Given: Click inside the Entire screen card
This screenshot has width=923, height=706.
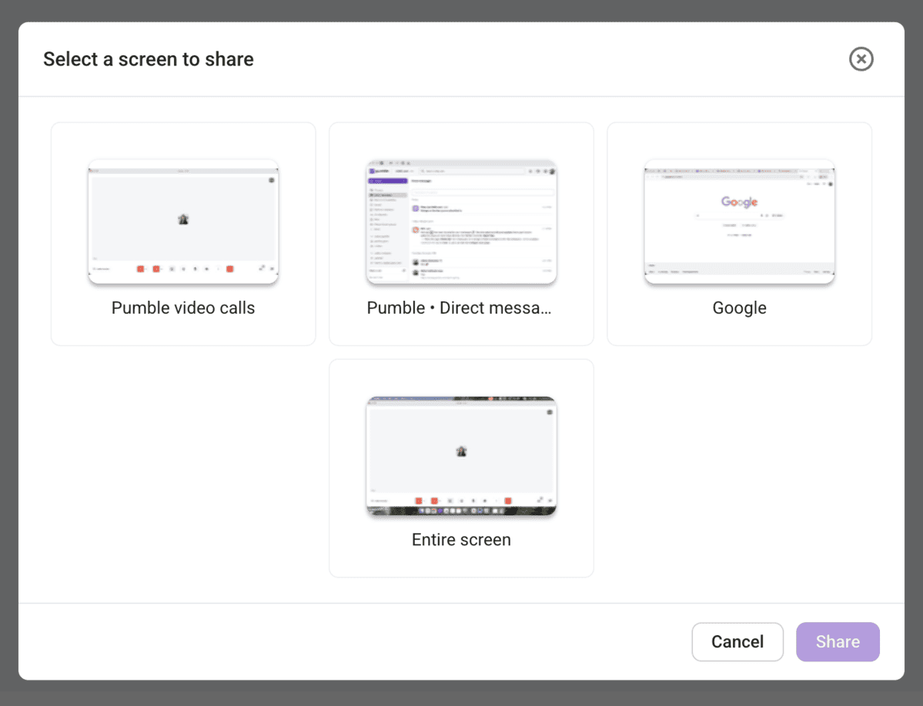Looking at the screenshot, I should pos(460,467).
